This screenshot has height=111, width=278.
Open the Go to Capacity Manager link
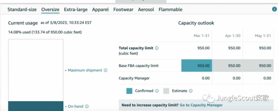pos(201,105)
